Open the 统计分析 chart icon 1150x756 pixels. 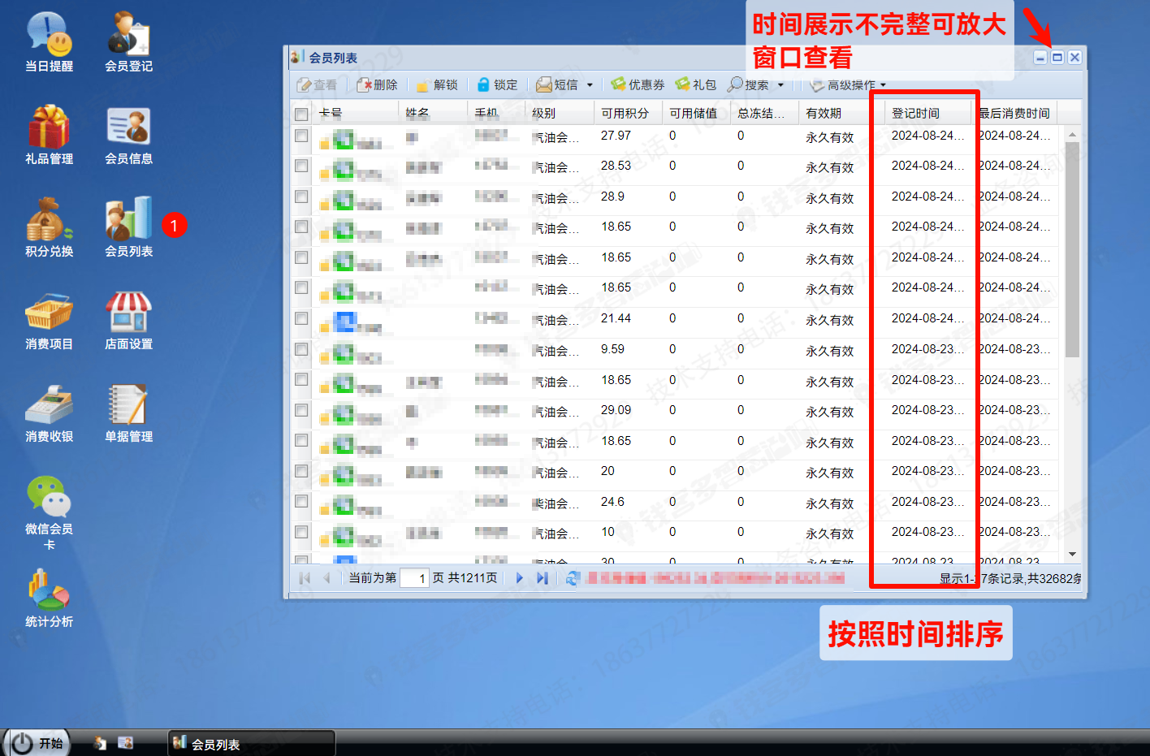click(x=49, y=598)
